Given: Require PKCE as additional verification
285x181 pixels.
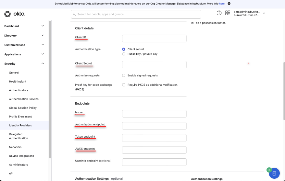Looking at the screenshot, I should [x=124, y=85].
